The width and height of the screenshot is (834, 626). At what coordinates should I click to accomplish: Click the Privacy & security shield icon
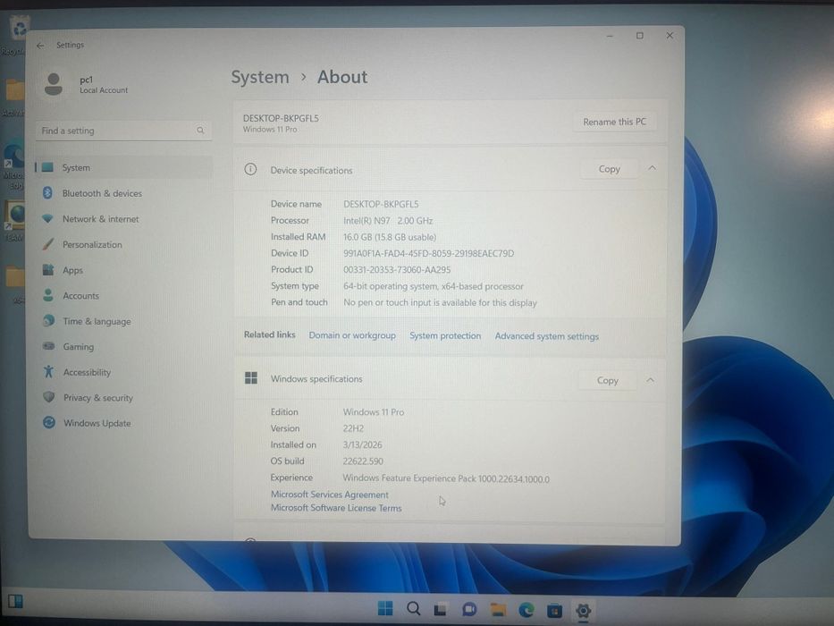49,396
